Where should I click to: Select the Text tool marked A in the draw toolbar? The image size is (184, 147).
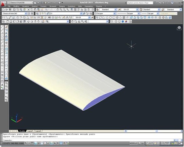coord(2,85)
